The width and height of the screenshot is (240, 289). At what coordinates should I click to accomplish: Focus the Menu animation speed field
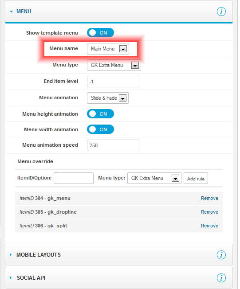[x=113, y=145]
